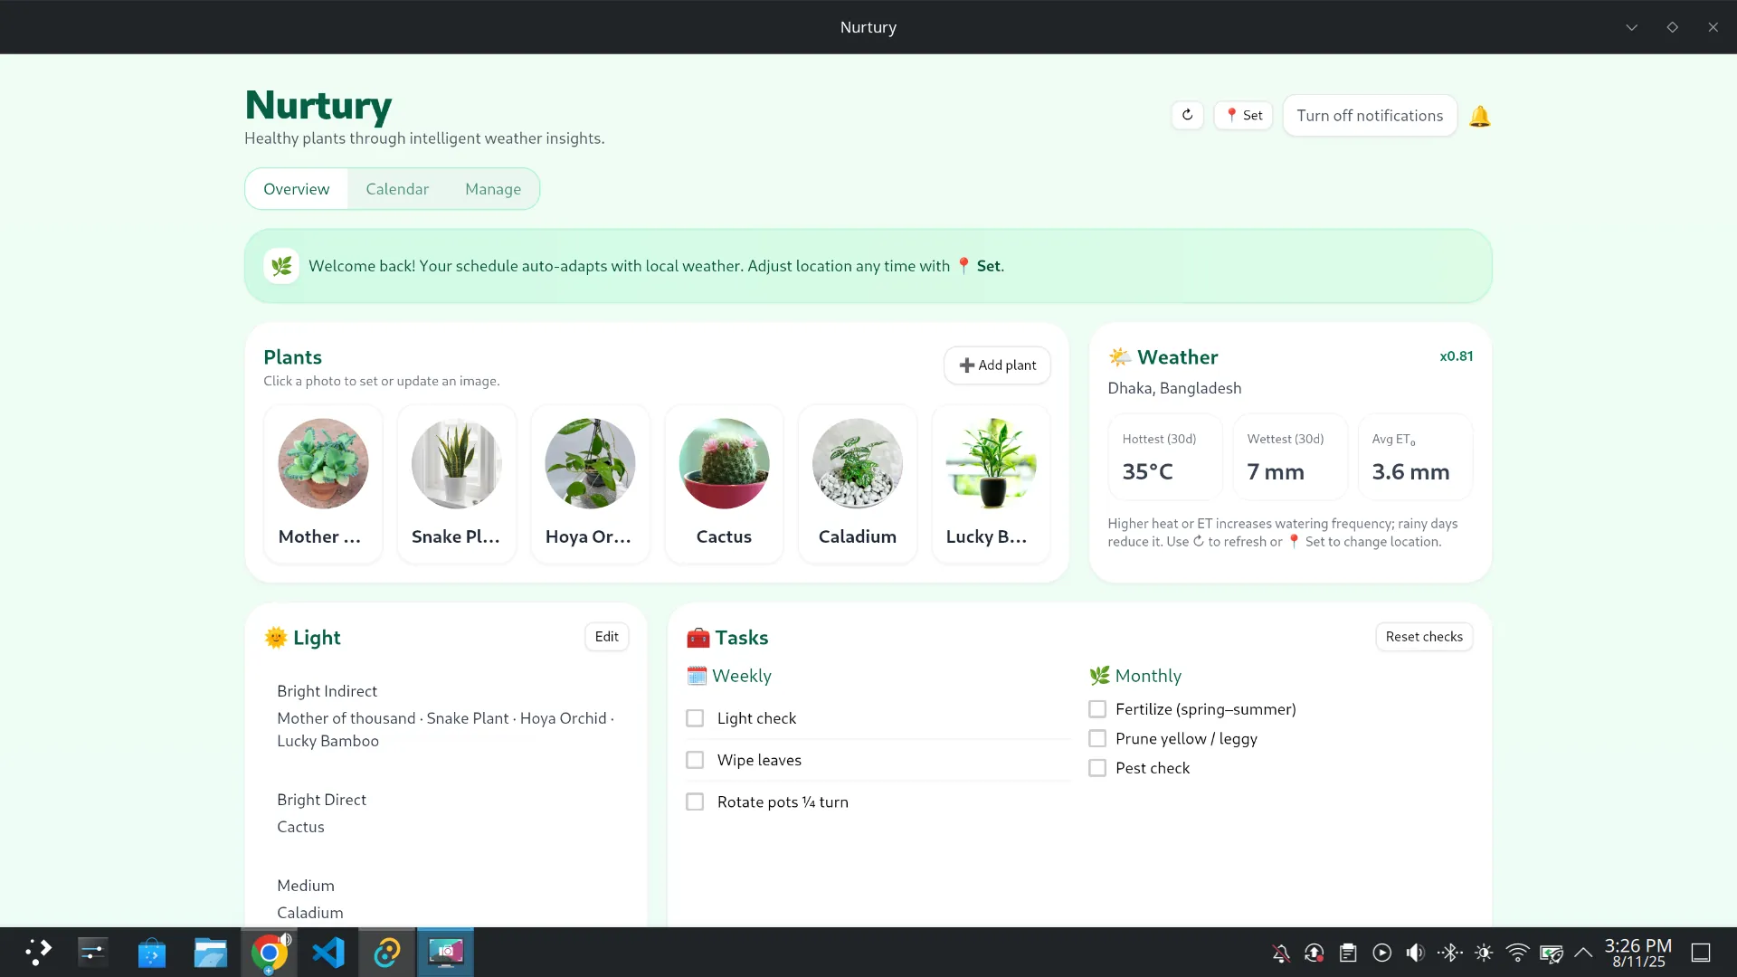
Task: Check Prune yellow / leggy task
Action: [x=1097, y=738]
